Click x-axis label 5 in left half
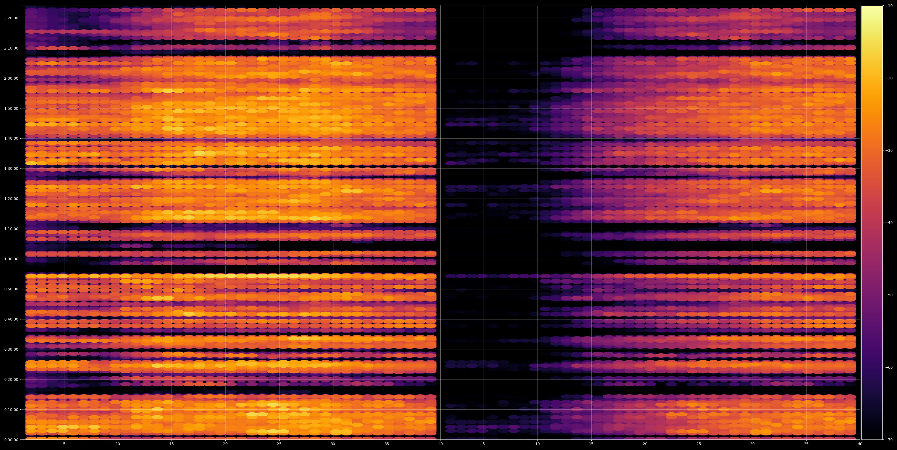The image size is (897, 450). pyautogui.click(x=64, y=444)
